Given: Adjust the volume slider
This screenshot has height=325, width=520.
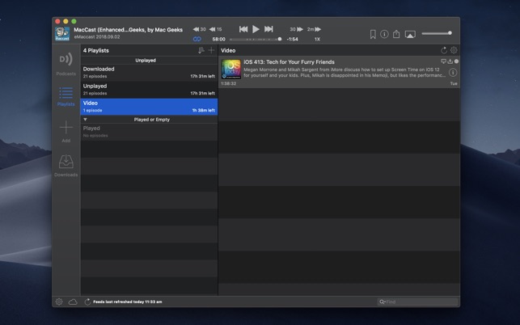Looking at the screenshot, I should click(437, 33).
